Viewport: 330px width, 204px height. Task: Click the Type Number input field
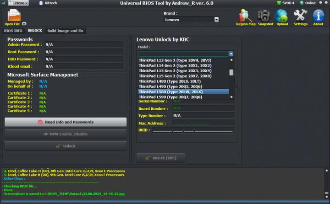203,116
